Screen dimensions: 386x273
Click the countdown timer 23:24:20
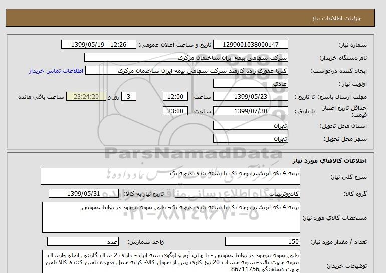click(86, 96)
